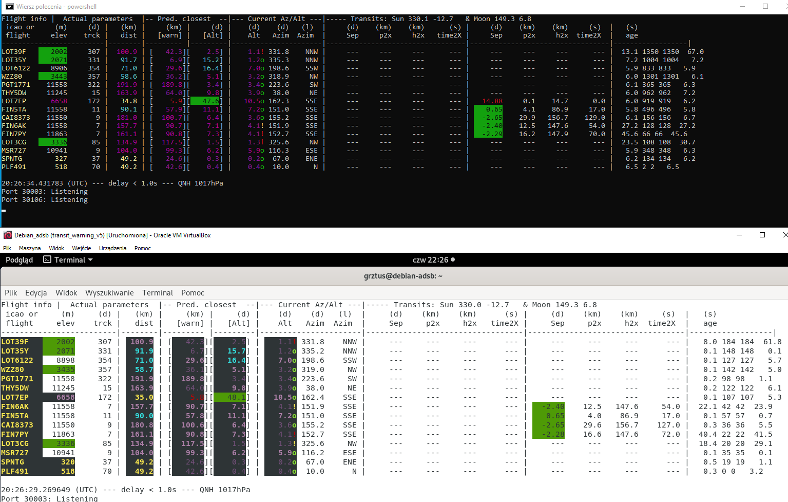
Task: Click 20:26:34.431783 timestamp in PowerShell
Action: 32,183
